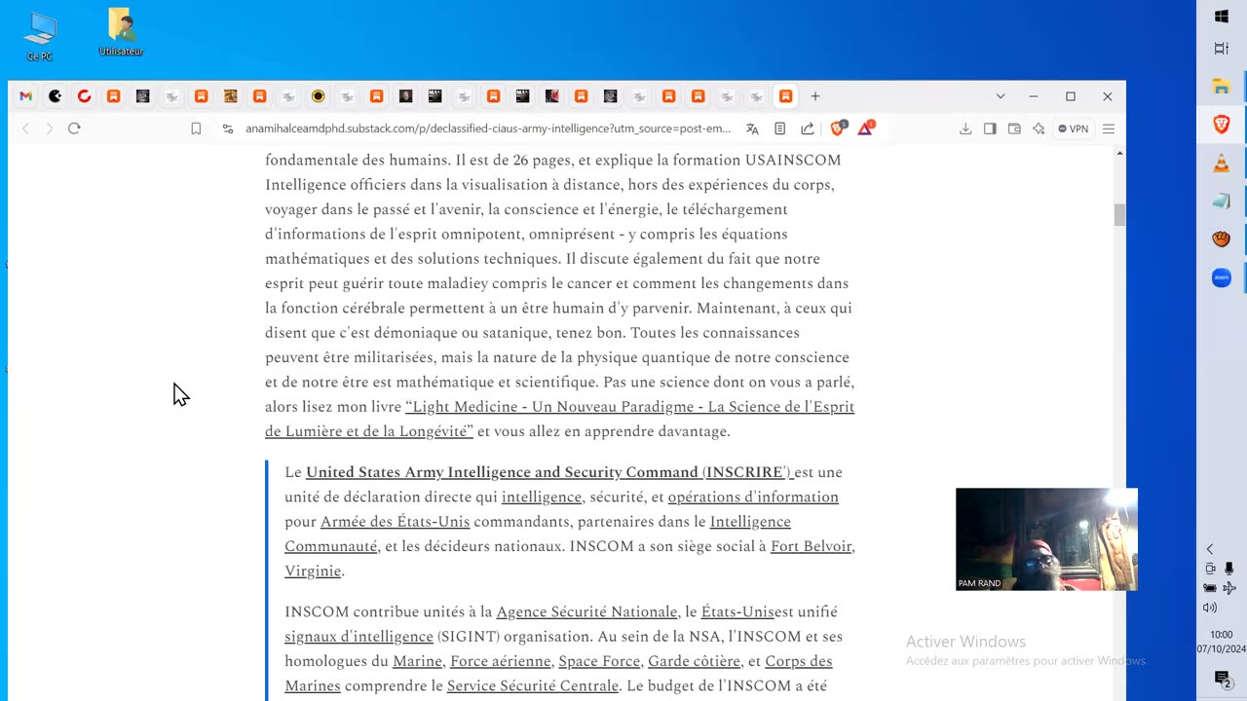
Task: Open the volume speaker tray icon
Action: pyautogui.click(x=1210, y=608)
